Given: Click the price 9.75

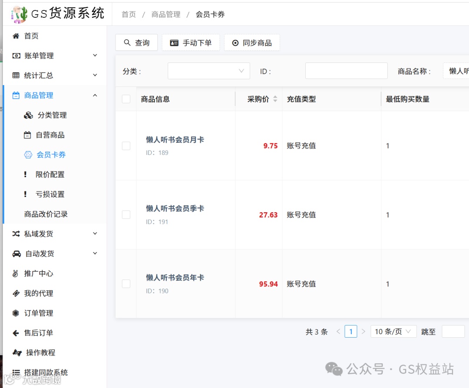Looking at the screenshot, I should click(x=271, y=146).
